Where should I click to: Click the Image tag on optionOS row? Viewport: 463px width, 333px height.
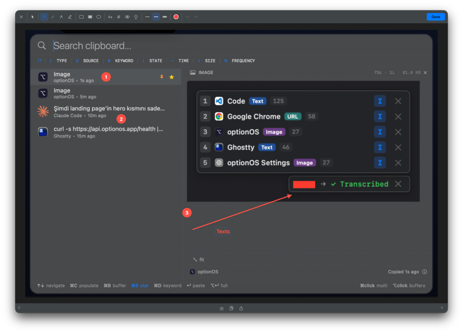pyautogui.click(x=274, y=132)
